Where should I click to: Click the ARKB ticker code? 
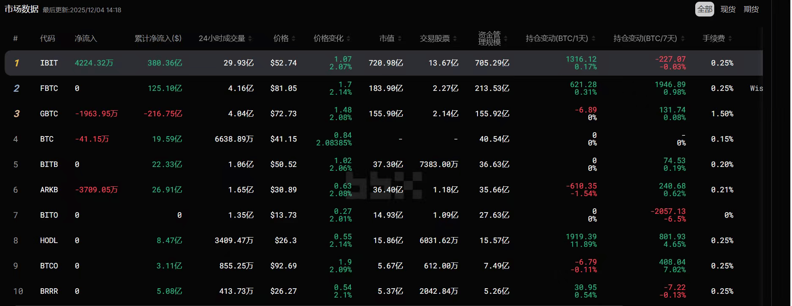[49, 190]
